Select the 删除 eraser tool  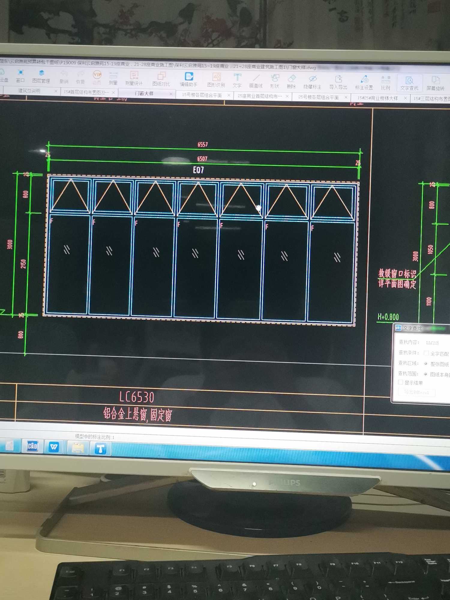291,82
